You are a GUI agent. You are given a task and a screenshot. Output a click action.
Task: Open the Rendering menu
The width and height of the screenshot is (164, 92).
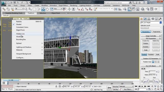[x=74, y=5]
